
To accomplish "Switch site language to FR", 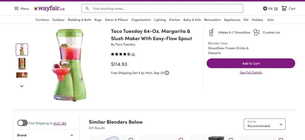I will point(276,9).
